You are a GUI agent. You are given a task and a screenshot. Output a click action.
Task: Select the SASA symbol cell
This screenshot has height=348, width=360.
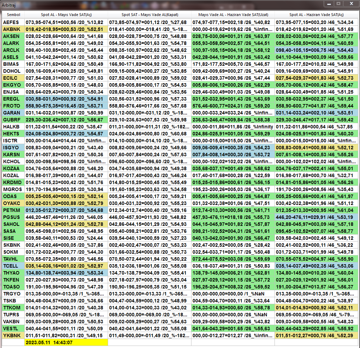coord(13,231)
